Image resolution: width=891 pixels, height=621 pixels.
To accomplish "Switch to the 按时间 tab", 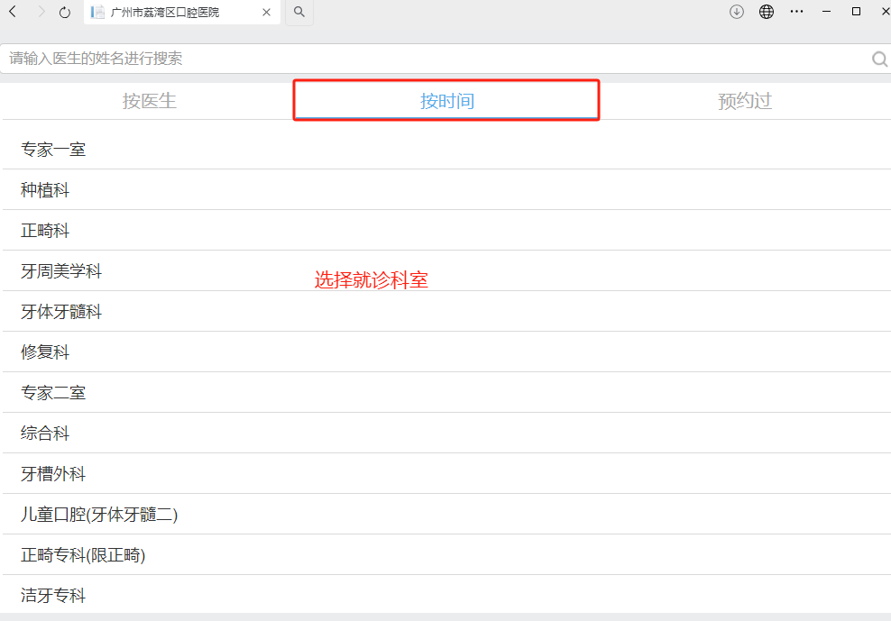I will [446, 101].
